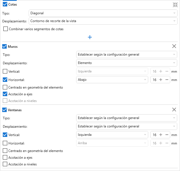Image resolution: width=180 pixels, height=171 pixels.
Task: Enable Centrado en geometría del elemento under Muros
Action: point(5,87)
